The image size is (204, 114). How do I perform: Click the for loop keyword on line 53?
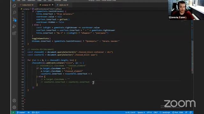(29, 60)
